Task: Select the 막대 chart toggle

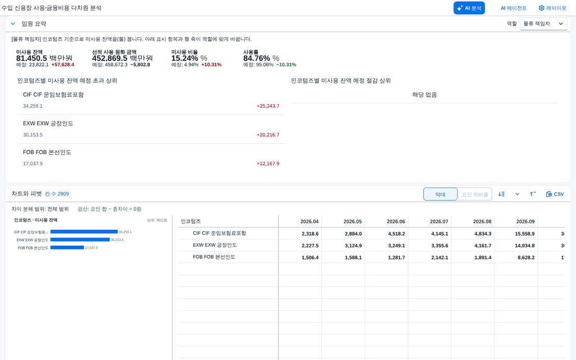Action: tap(440, 194)
